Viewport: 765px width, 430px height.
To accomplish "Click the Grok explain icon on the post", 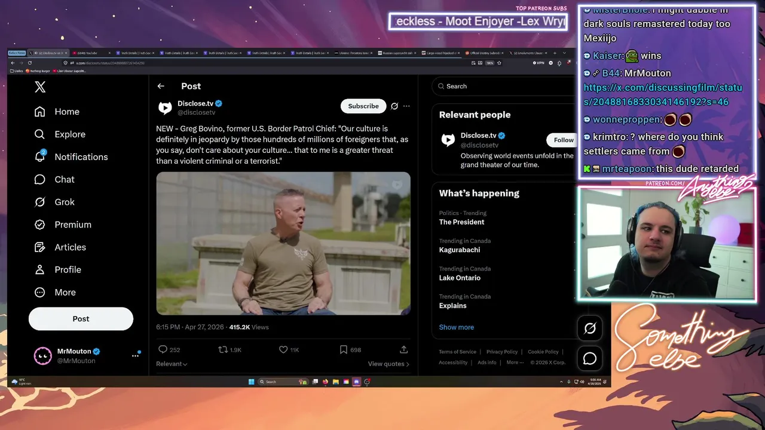I will [x=394, y=106].
